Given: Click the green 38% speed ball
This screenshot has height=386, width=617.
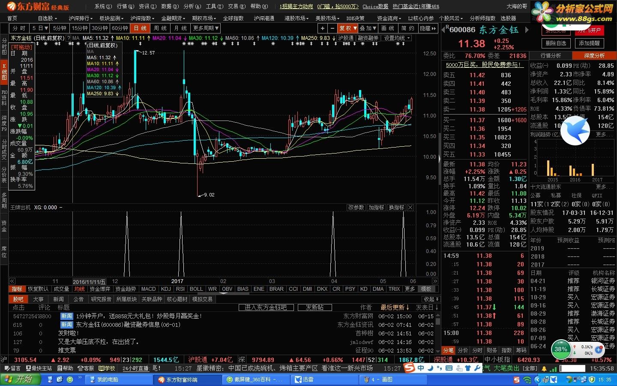Looking at the screenshot, I should (561, 349).
